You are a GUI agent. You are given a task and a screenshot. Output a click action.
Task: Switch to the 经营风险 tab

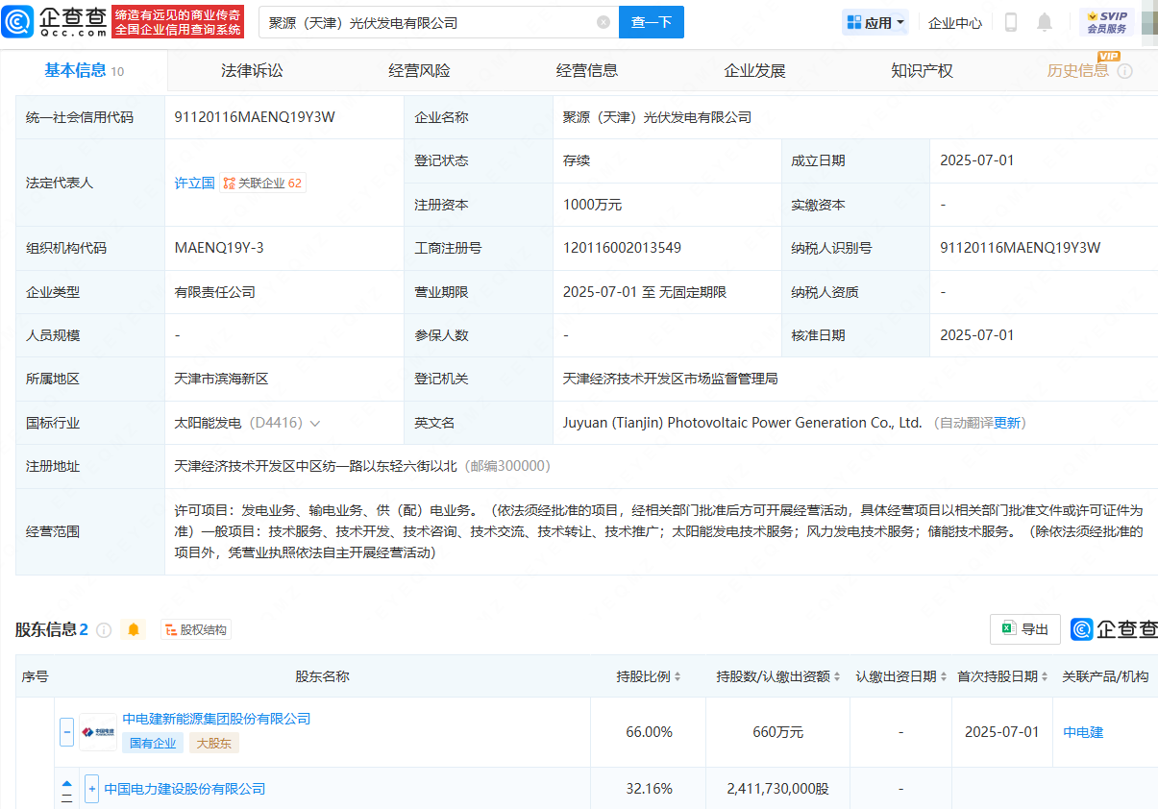(x=419, y=70)
